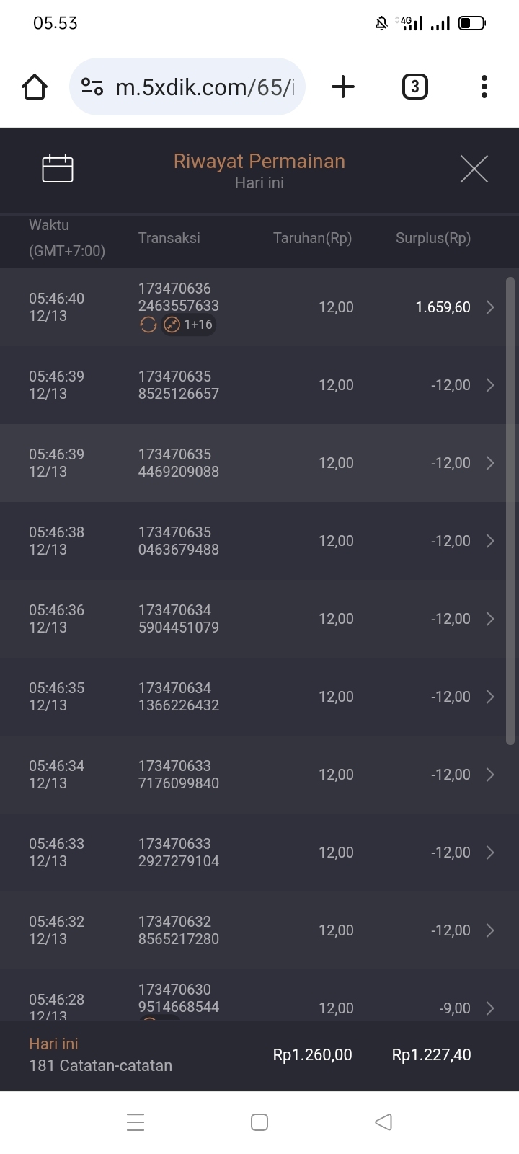Select transaction 173470633 7176099840
Screen dimensions: 519x1154
(x=179, y=775)
